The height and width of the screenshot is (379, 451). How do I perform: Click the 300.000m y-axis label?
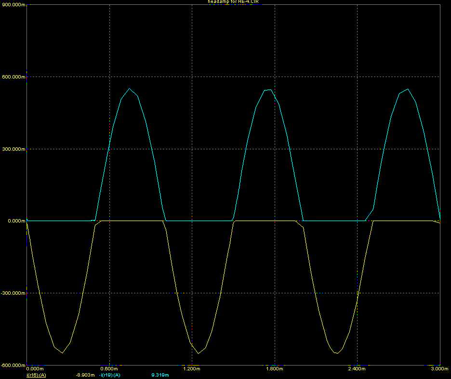click(x=13, y=149)
